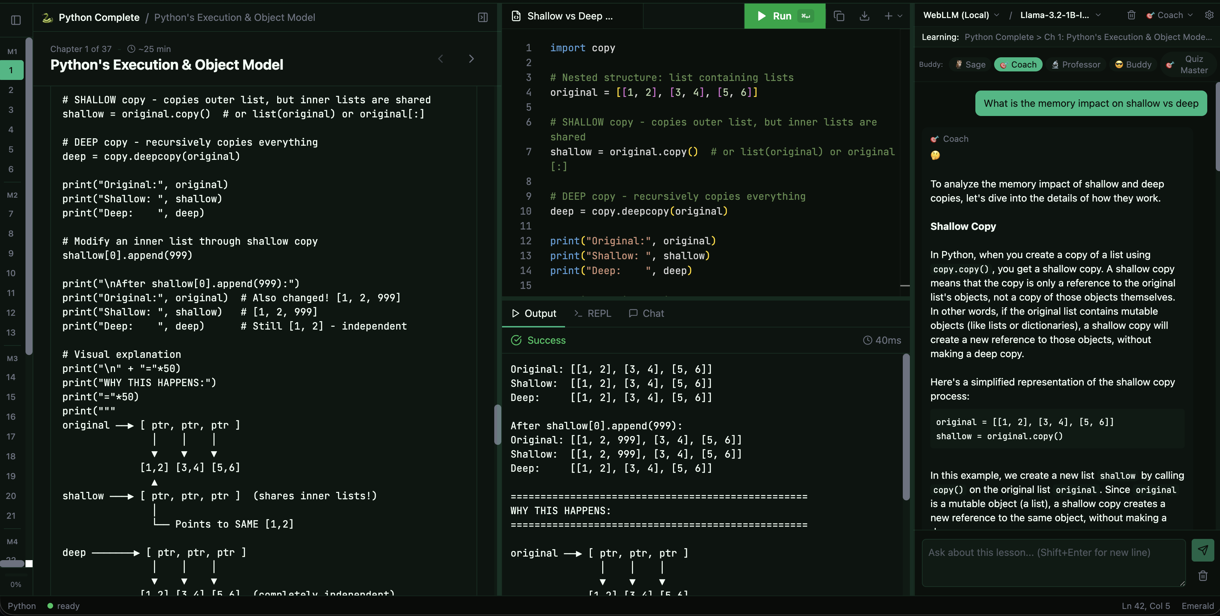Select the Quiz Master buddy persona
The image size is (1220, 616).
point(1187,64)
